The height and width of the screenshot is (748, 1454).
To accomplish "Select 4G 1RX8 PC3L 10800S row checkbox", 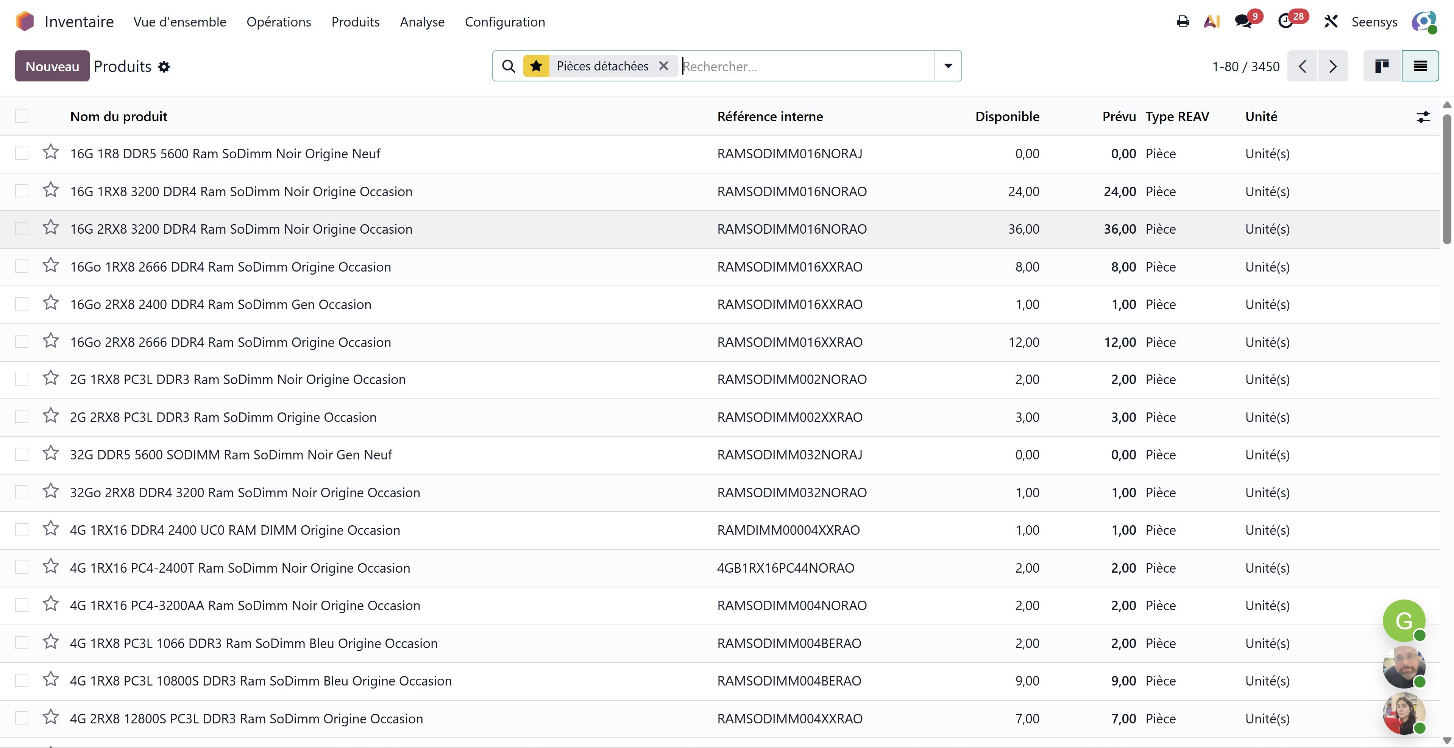I will [22, 681].
